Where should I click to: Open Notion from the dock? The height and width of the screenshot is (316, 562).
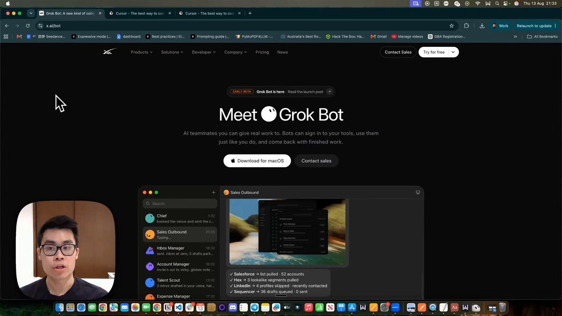click(168, 308)
